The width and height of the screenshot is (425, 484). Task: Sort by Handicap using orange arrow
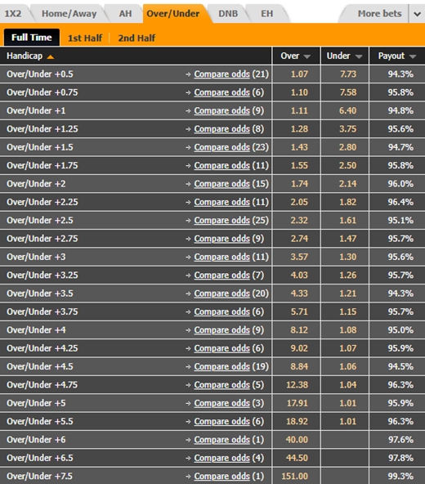click(x=51, y=56)
